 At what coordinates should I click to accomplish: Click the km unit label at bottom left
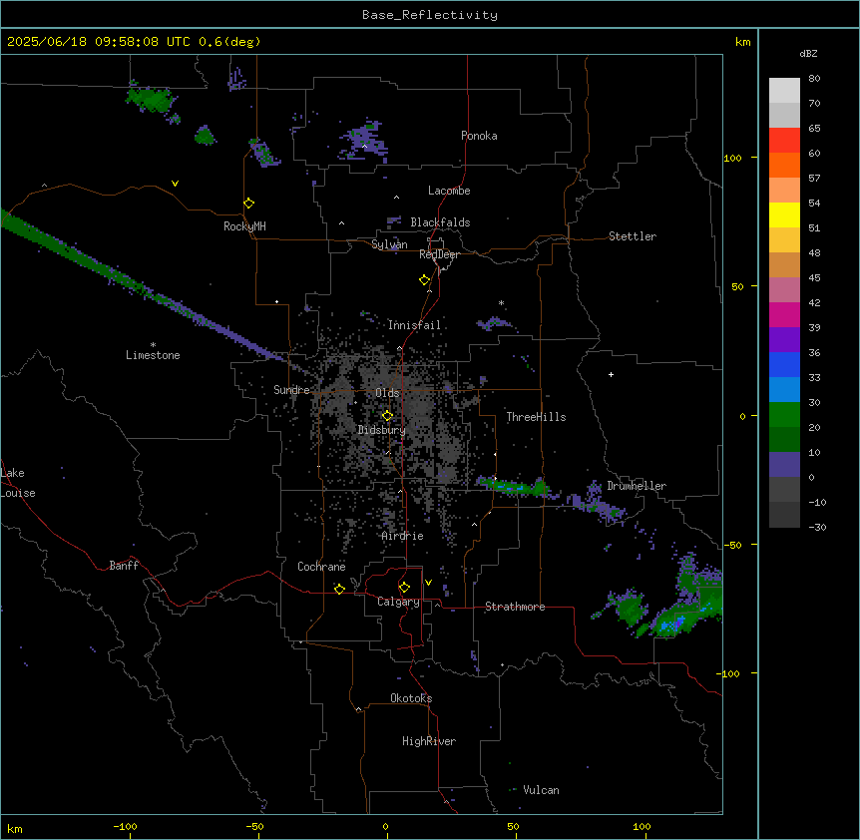coord(15,828)
